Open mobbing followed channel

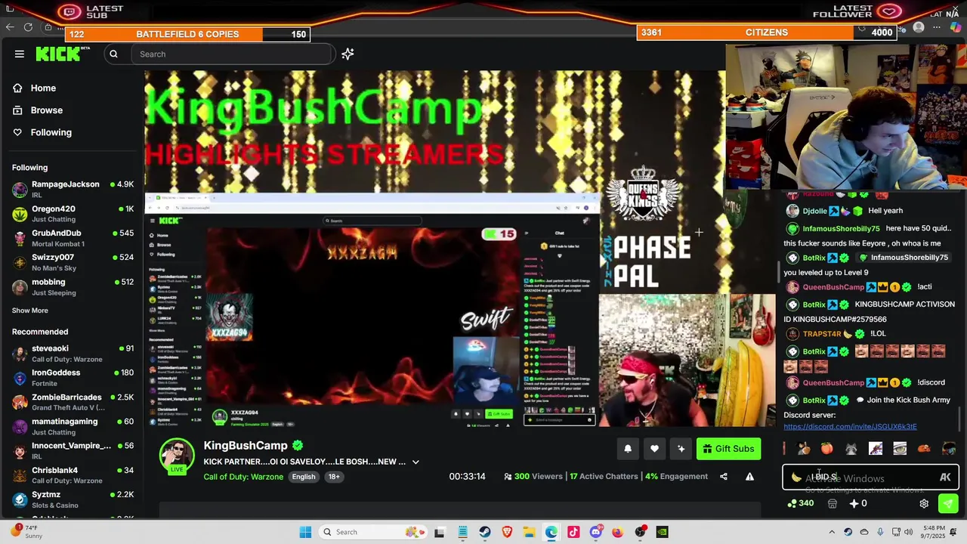(x=72, y=287)
